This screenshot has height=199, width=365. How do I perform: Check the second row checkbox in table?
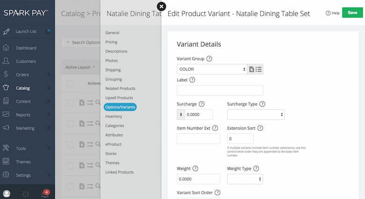pos(70,124)
